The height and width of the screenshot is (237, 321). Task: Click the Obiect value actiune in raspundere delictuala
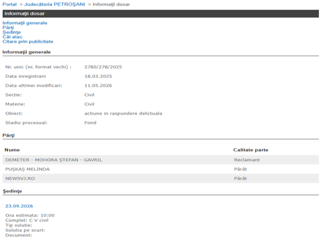pos(123,114)
